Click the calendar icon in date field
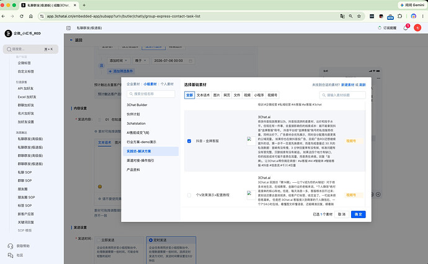Screen dimensions: 428x264 click(190, 61)
